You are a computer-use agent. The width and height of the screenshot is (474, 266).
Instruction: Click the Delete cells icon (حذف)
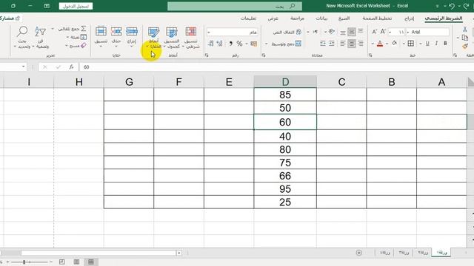pyautogui.click(x=116, y=31)
